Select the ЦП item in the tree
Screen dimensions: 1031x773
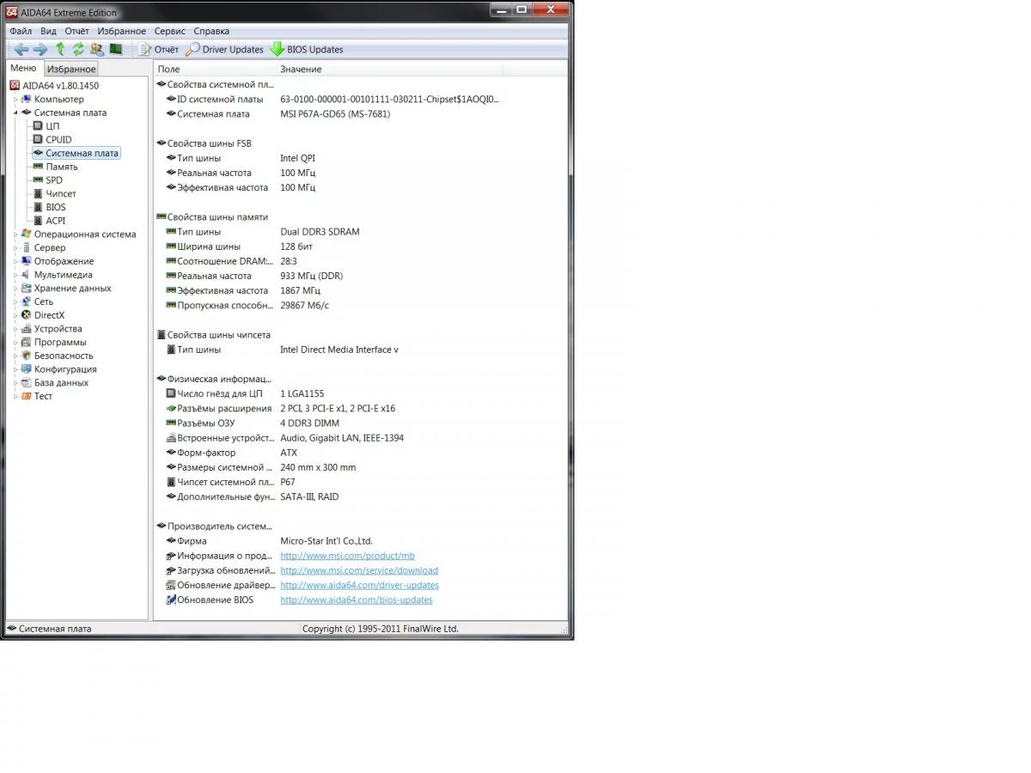[x=52, y=126]
